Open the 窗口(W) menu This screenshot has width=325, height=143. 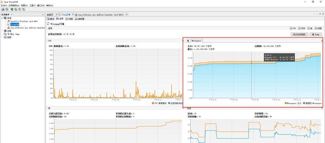tap(41, 5)
